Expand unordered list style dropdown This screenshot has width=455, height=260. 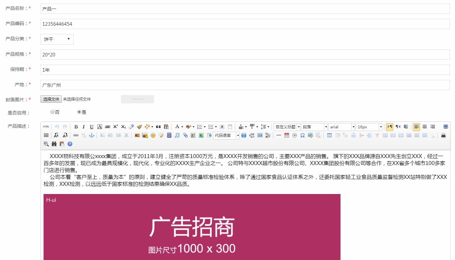[x=216, y=127]
